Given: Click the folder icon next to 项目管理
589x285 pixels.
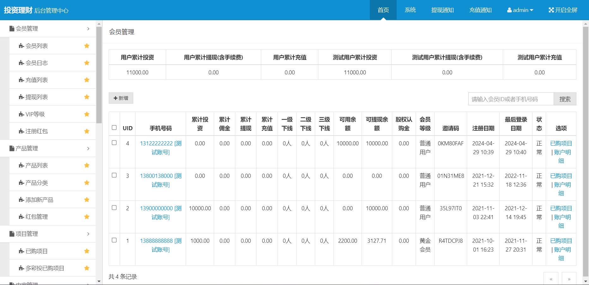Looking at the screenshot, I should (x=12, y=234).
